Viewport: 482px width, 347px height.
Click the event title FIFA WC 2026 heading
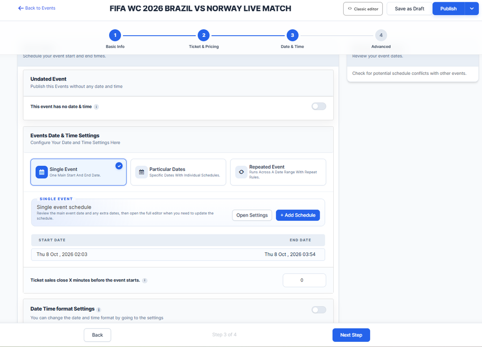[x=201, y=8]
